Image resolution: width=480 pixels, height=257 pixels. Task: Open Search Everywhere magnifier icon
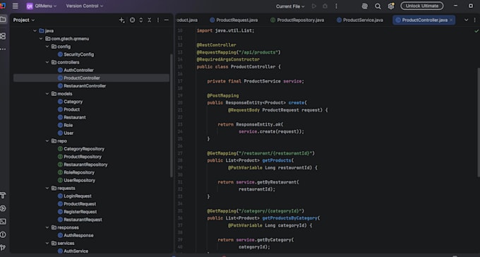(378, 6)
